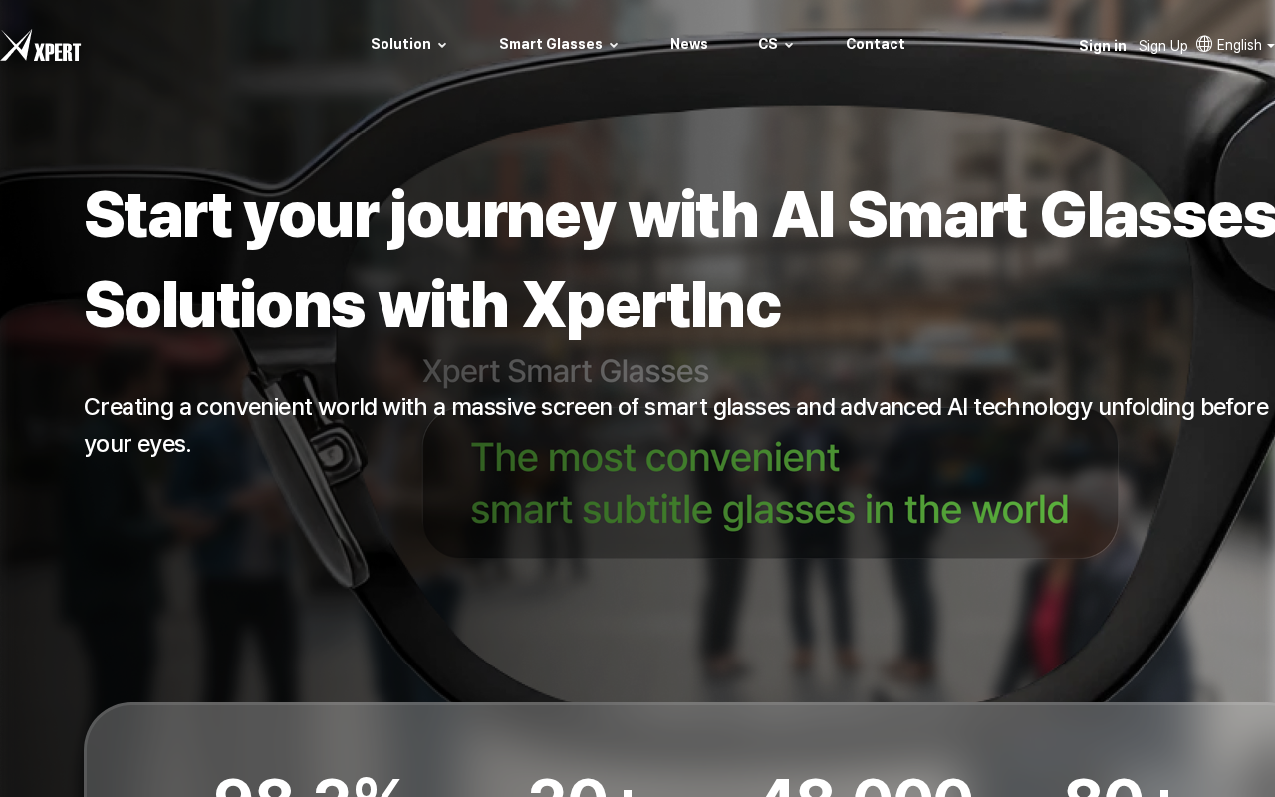
Task: Expand the chevron beside Smart Glasses
Action: [x=614, y=45]
